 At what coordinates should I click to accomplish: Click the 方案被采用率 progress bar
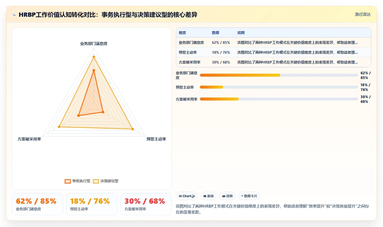pyautogui.click(x=279, y=99)
